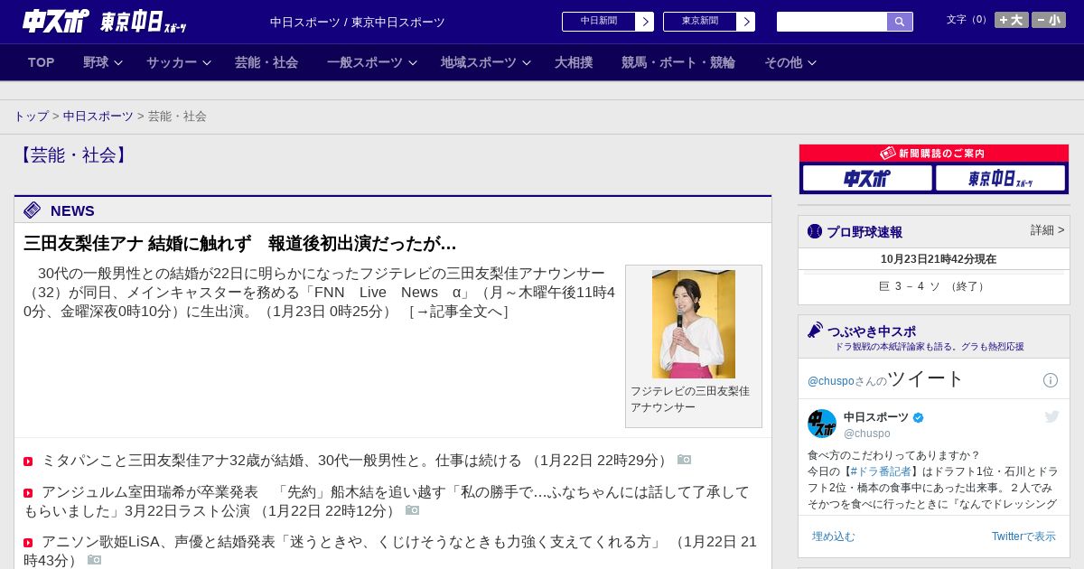The height and width of the screenshot is (569, 1084).
Task: Increase text size with the ＋大 button
Action: click(1012, 20)
